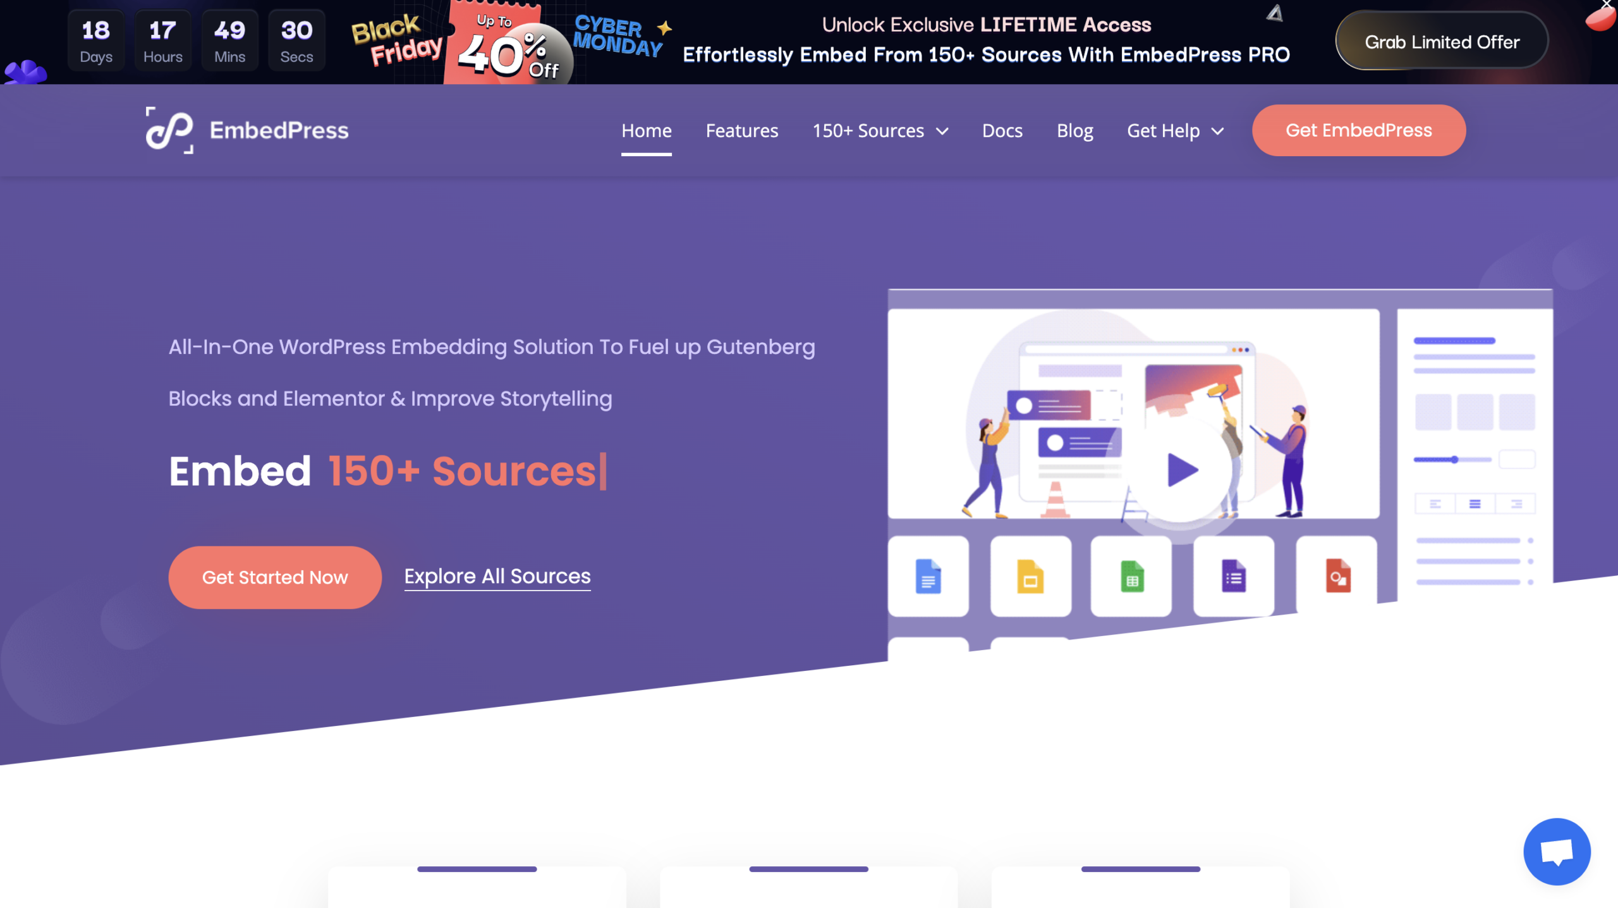This screenshot has height=908, width=1618.
Task: Click the Google Sheets embed icon
Action: [x=1133, y=577]
